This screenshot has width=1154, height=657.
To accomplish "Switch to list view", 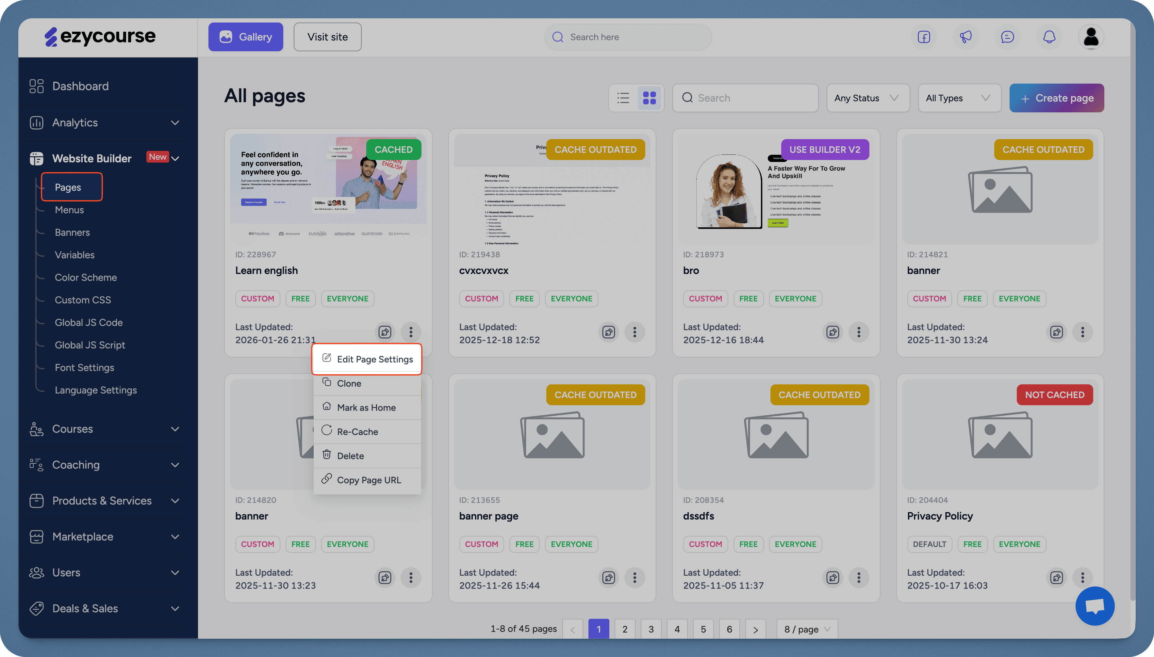I will 623,97.
